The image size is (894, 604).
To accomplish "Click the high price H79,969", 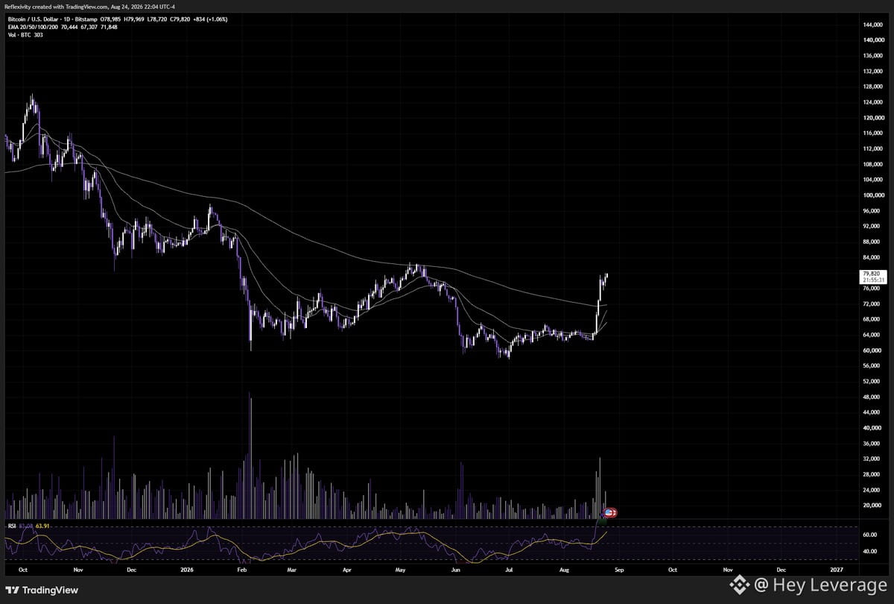I will point(133,19).
